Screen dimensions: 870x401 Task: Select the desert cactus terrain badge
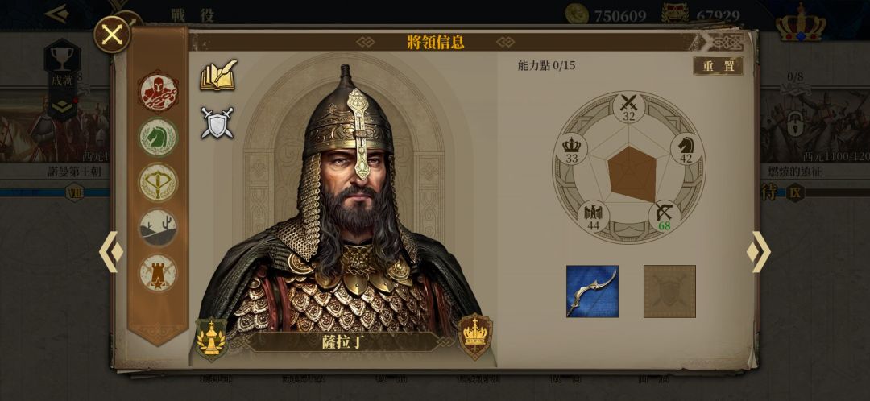(158, 228)
